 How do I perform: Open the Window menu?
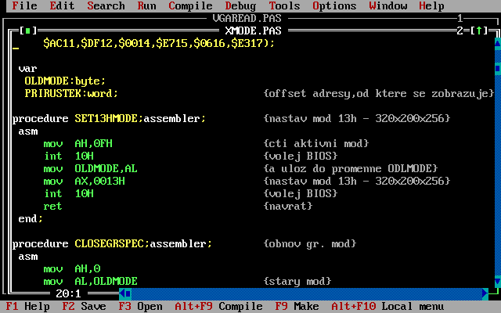(x=388, y=5)
